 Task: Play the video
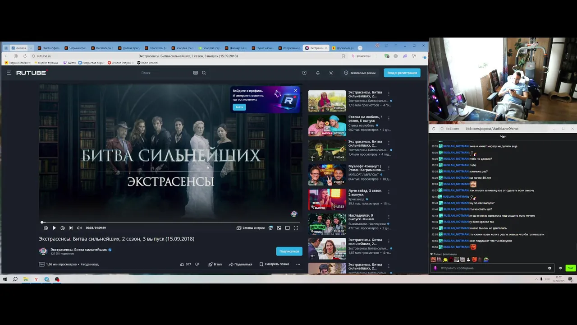pos(54,228)
